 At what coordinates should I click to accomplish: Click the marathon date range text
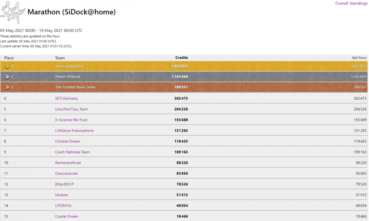pos(41,31)
